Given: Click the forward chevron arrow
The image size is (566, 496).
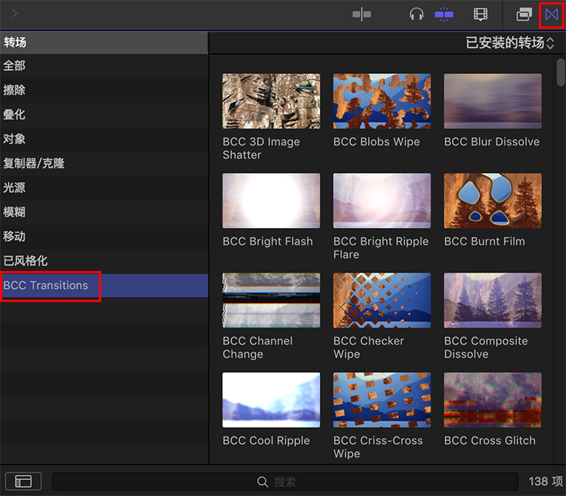Looking at the screenshot, I should pos(14,14).
